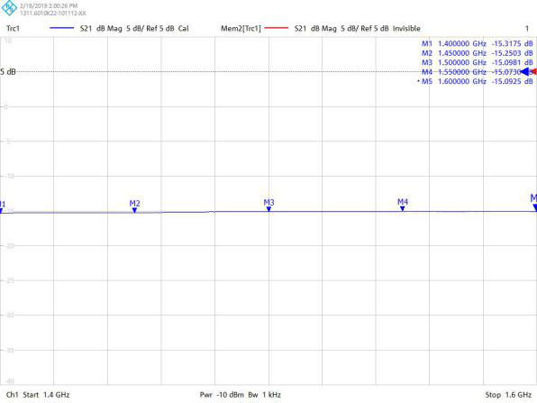Viewport: 537px width, 403px height.
Task: Select the M2 marker triangle on trace
Action: [134, 210]
